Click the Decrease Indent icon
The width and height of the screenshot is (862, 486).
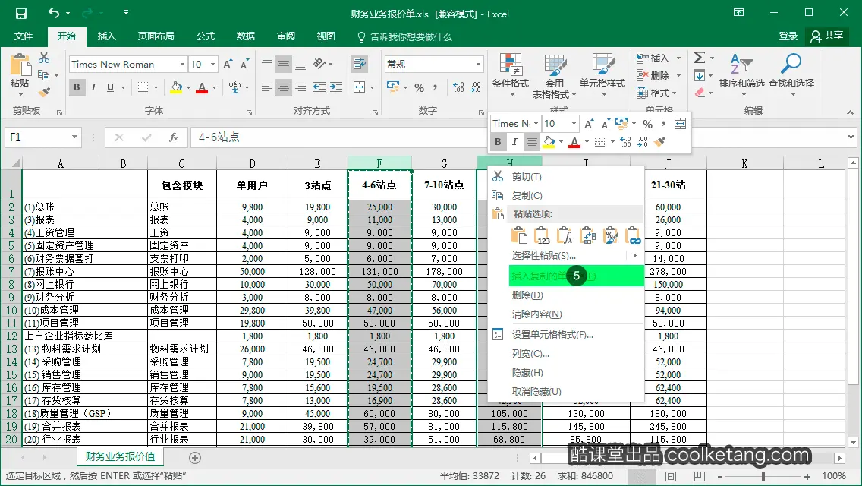pyautogui.click(x=319, y=87)
